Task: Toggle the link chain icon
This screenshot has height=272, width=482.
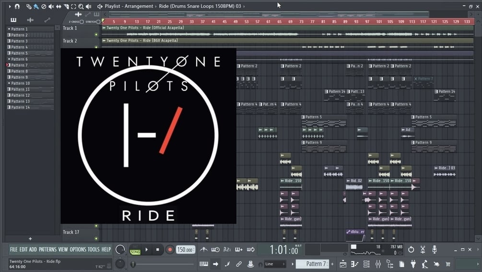Action: coord(239,264)
